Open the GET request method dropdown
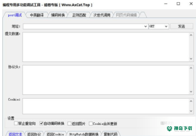Screen dimensions: 196x136 [x=159, y=26]
